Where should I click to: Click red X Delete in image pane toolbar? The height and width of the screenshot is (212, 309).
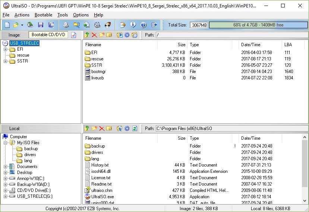94,35
